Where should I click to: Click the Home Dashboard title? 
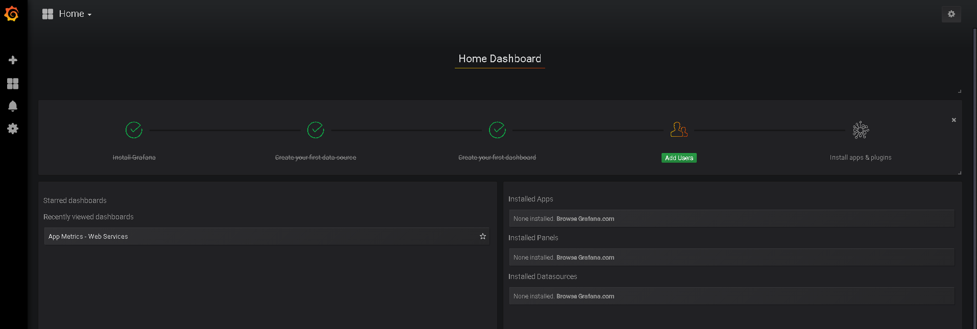[x=500, y=59]
